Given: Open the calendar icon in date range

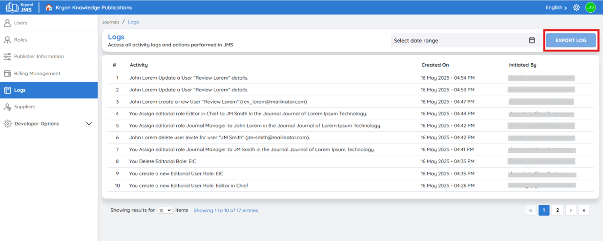Looking at the screenshot, I should (532, 40).
